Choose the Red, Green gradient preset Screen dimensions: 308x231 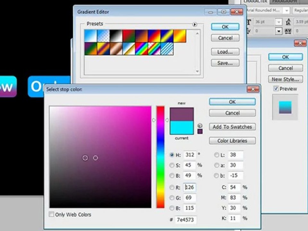coord(129,36)
